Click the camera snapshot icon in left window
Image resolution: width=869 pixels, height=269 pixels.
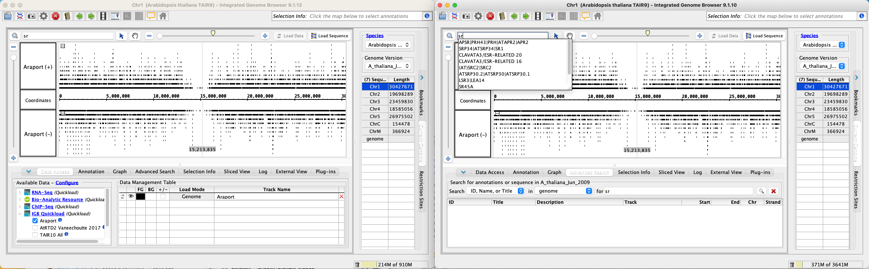(32, 16)
